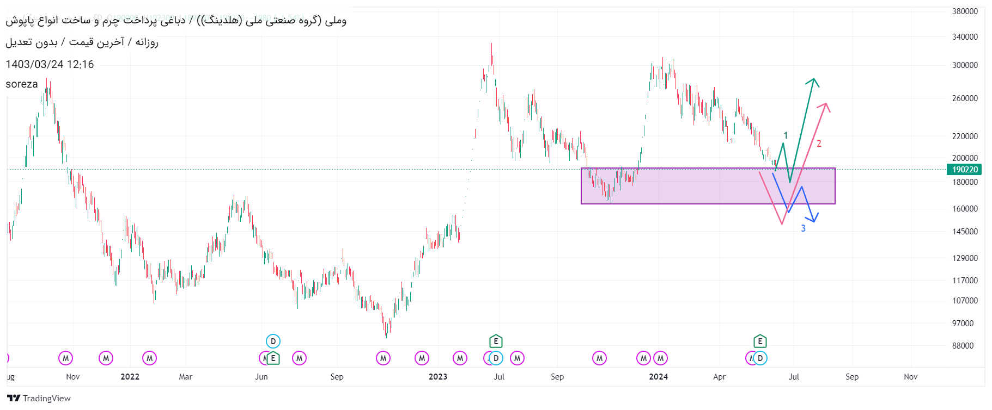Click the 300000 price axis label
The width and height of the screenshot is (992, 410).
[x=965, y=65]
